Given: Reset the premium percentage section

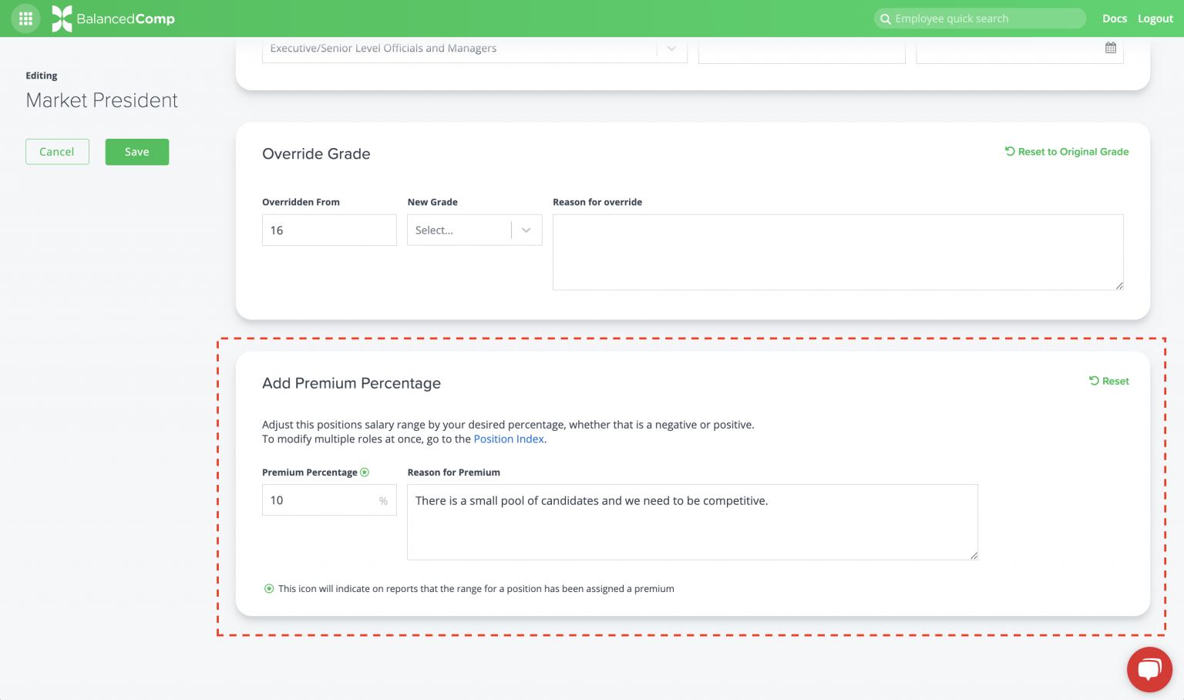Looking at the screenshot, I should [1108, 381].
